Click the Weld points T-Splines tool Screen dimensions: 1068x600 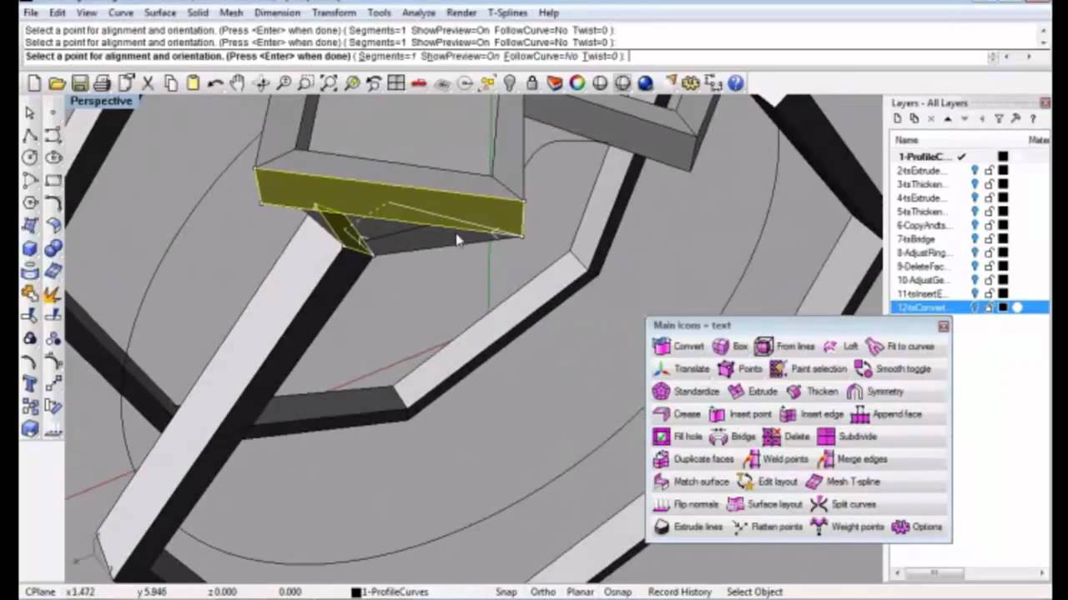(775, 459)
